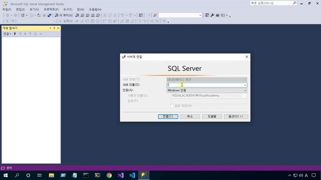Viewport: 321px width, 180px height.
Task: Toggle the Remember password (암호 저장) checkbox
Action: click(x=172, y=105)
